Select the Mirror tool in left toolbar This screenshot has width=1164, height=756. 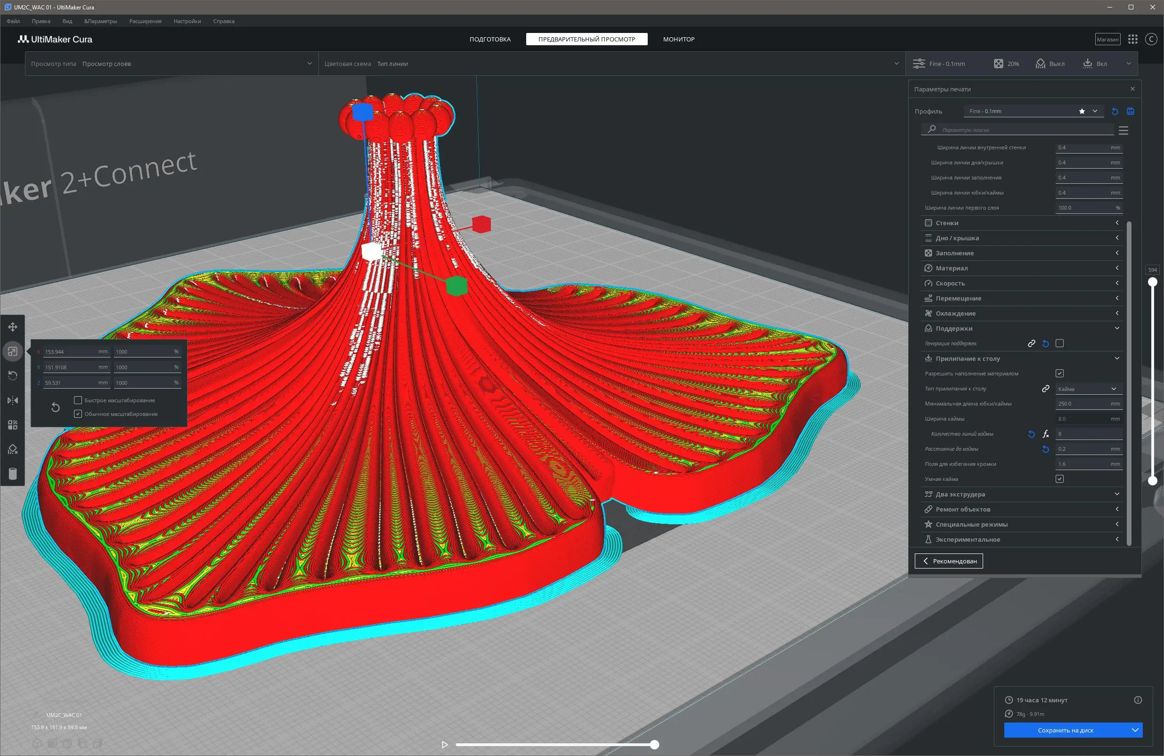13,400
